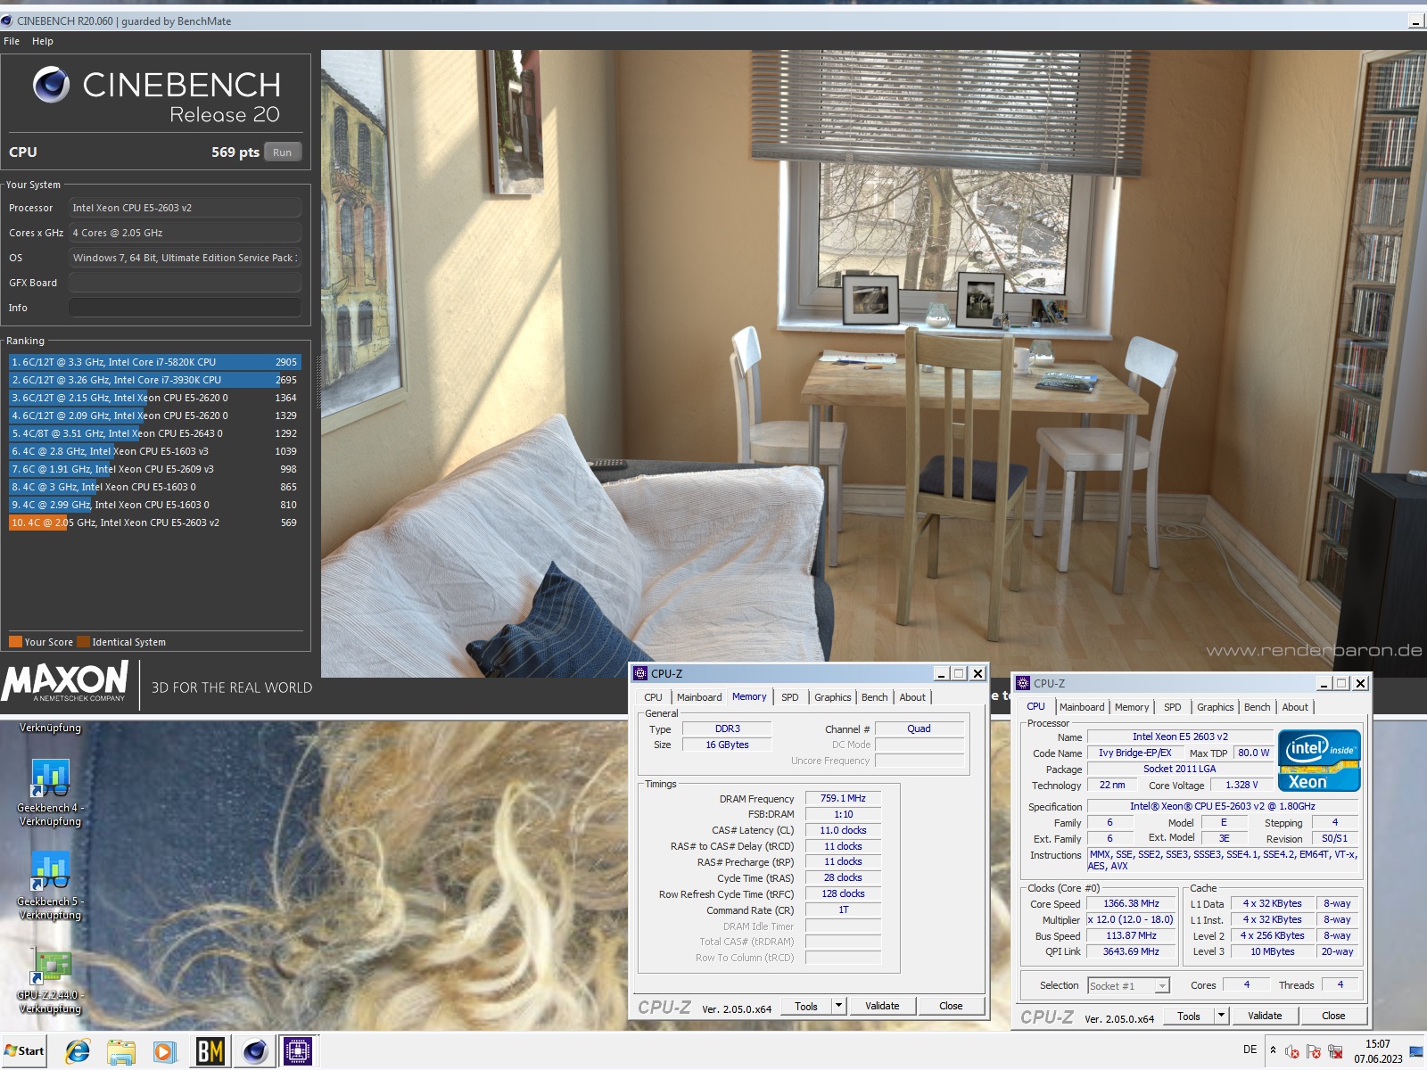
Task: Open Mainboard tab in Memory window
Action: pos(699,697)
